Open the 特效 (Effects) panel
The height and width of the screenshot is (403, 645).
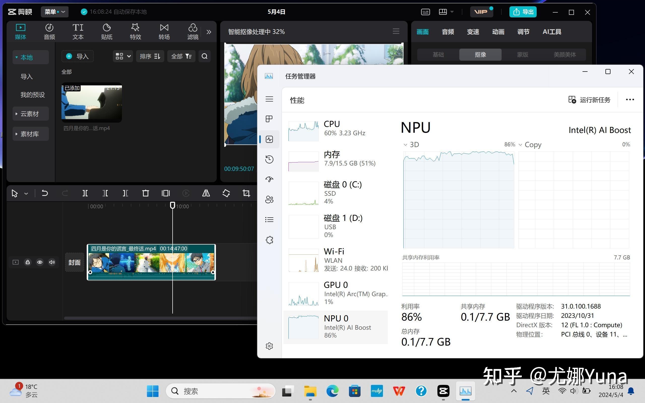[x=135, y=31]
